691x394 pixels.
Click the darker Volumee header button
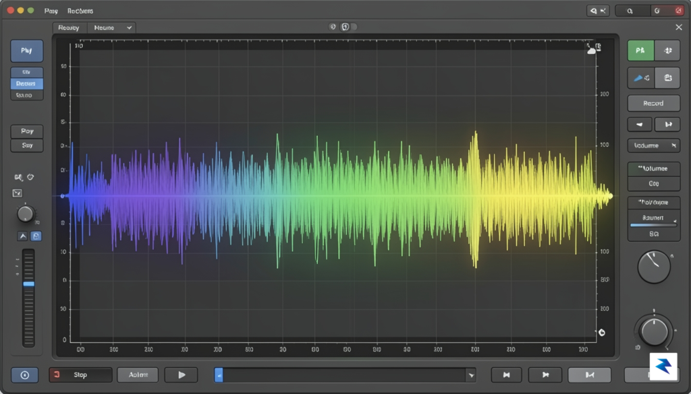[x=653, y=169]
